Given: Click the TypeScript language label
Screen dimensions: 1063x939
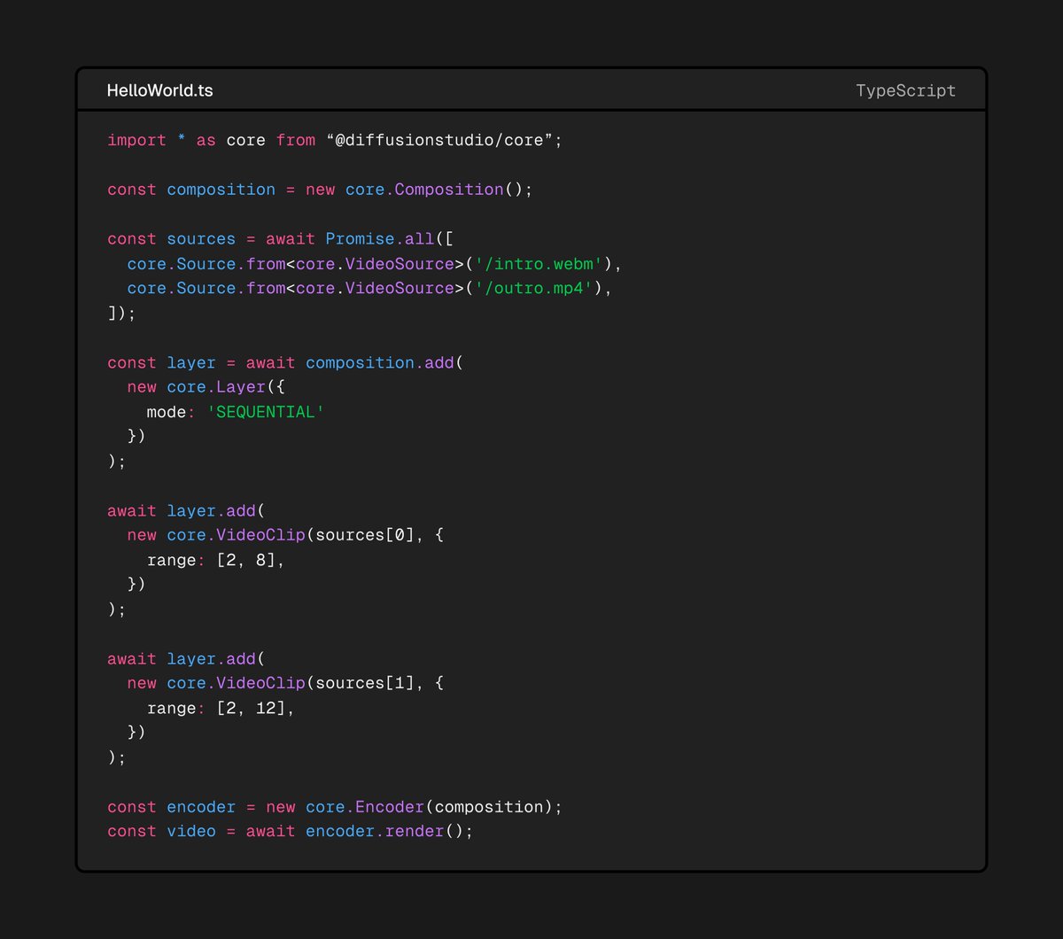Looking at the screenshot, I should [x=905, y=89].
